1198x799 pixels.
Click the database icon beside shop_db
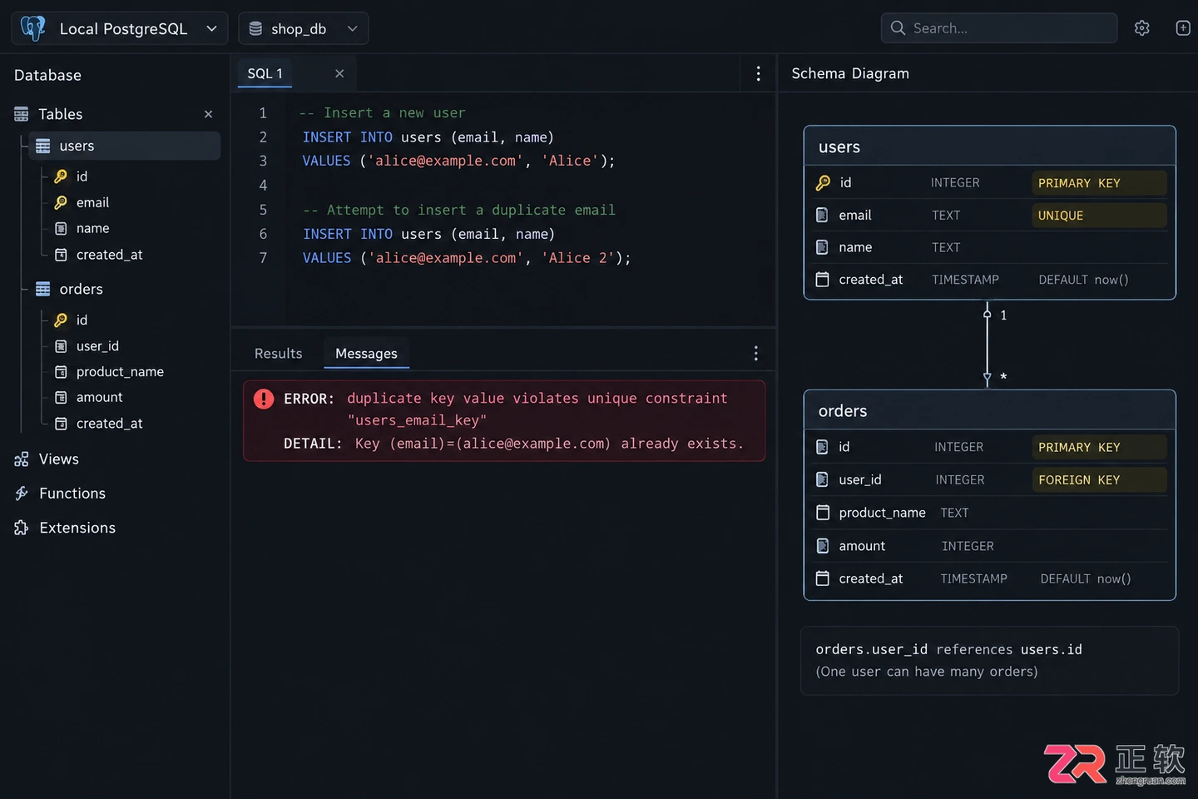(x=255, y=28)
